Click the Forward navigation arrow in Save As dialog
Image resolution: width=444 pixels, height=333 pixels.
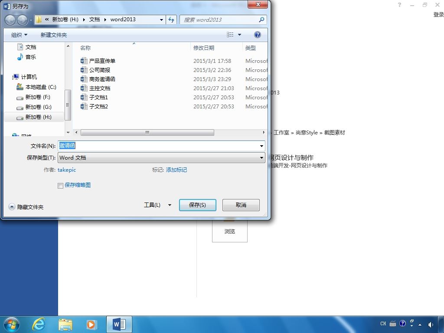coord(23,20)
